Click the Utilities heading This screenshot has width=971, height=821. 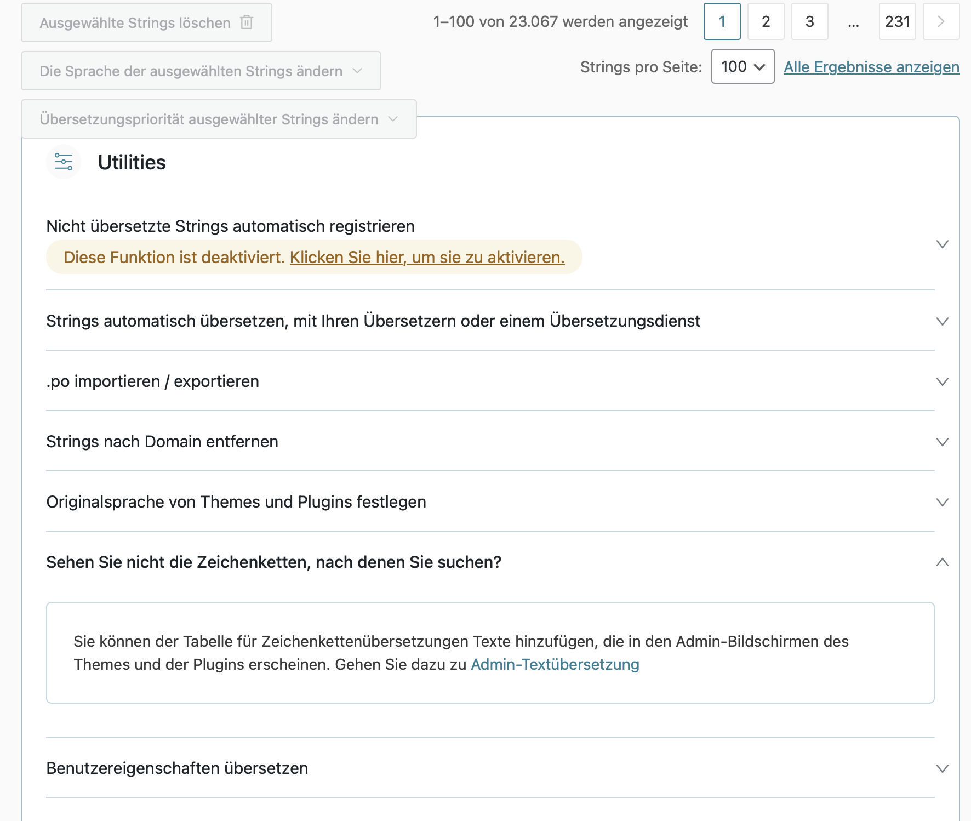[132, 163]
